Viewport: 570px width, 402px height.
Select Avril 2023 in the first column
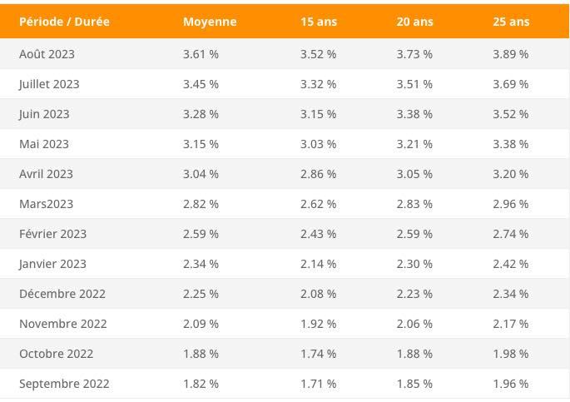46,174
